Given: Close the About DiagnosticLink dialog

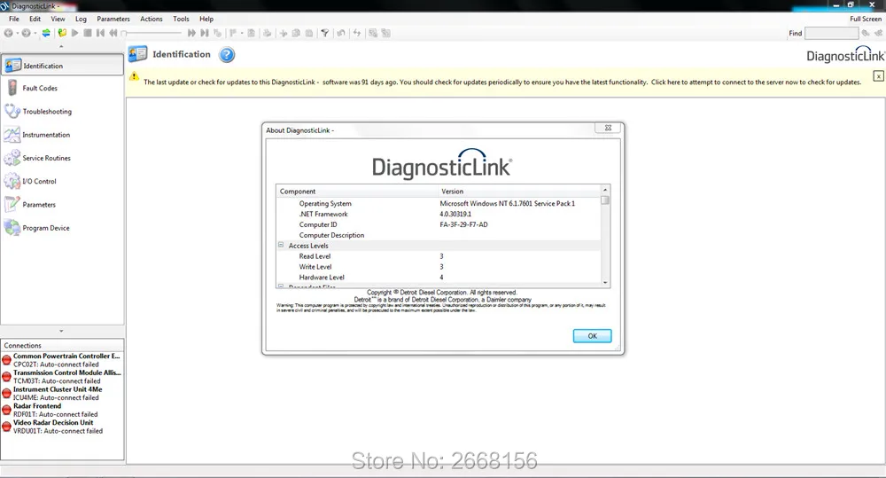Looking at the screenshot, I should click(x=608, y=128).
